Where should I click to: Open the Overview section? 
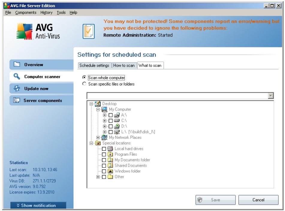pyautogui.click(x=41, y=64)
